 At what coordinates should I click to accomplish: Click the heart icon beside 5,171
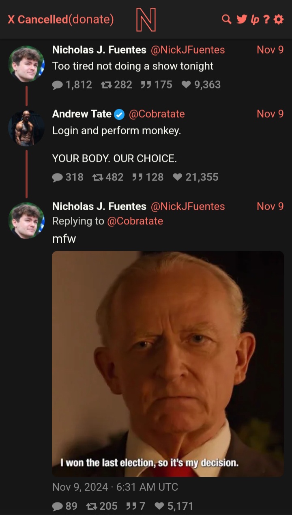pos(160,506)
